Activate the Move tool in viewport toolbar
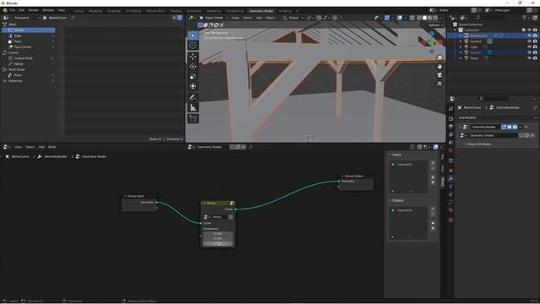Screen dimensions: 540x304 click(x=193, y=57)
